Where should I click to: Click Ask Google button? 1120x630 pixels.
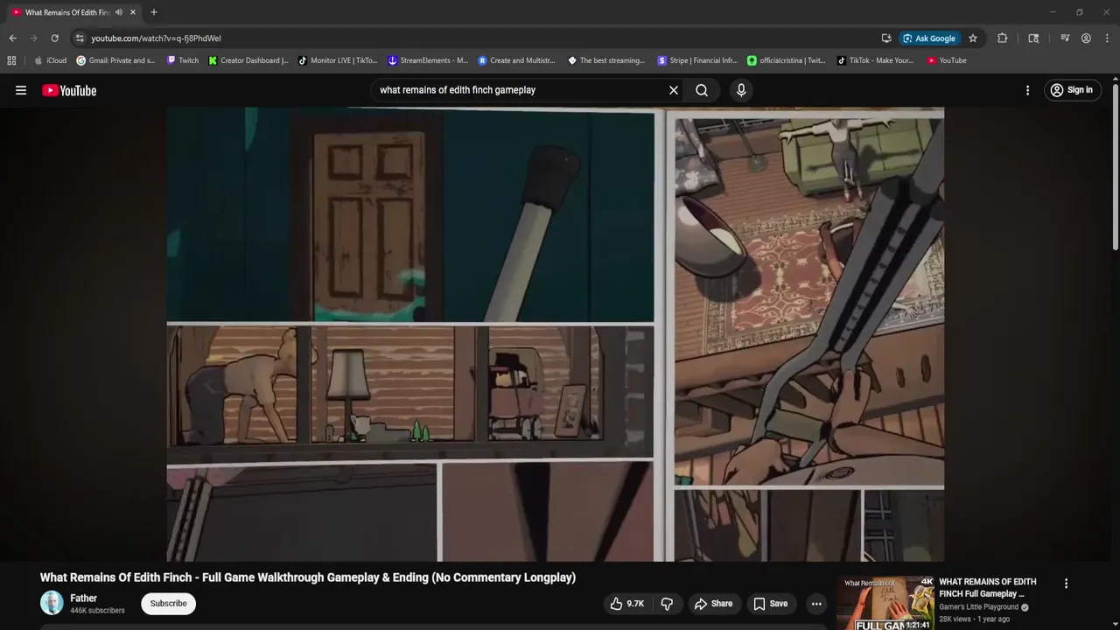(x=929, y=38)
